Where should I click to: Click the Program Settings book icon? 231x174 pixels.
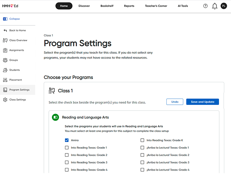tap(5, 90)
